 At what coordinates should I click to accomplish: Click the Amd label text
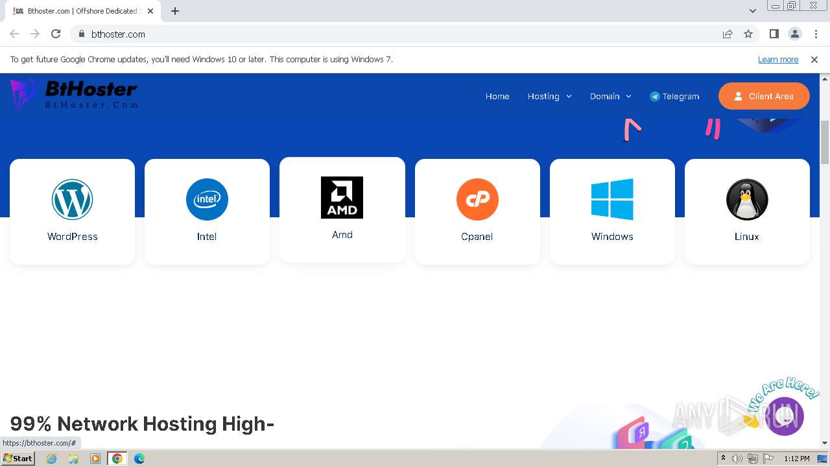342,235
